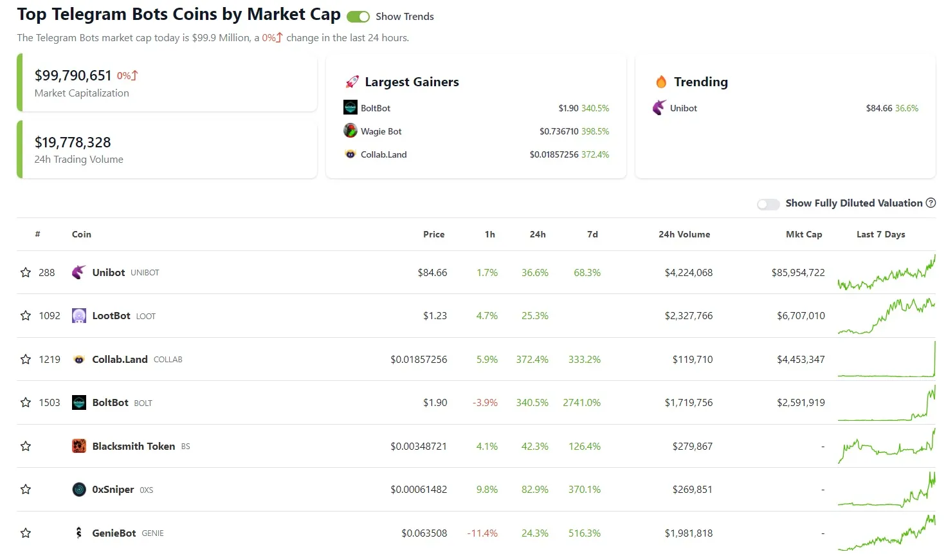Image resolution: width=946 pixels, height=554 pixels.
Task: Open Blacksmith Token 7-day sparkline chart
Action: [887, 447]
